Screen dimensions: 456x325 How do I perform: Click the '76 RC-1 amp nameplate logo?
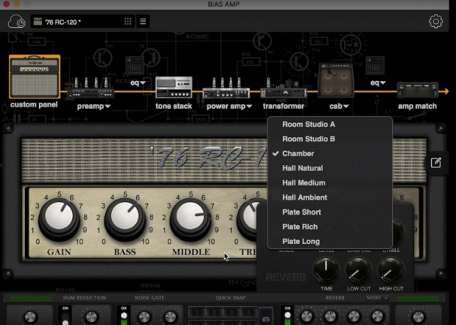(x=209, y=158)
